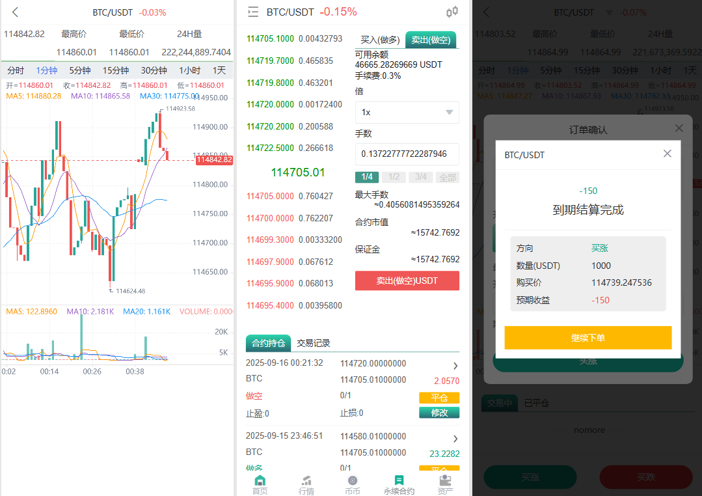This screenshot has width=702, height=496.
Task: Go back in the right dimmed panel
Action: pos(487,12)
